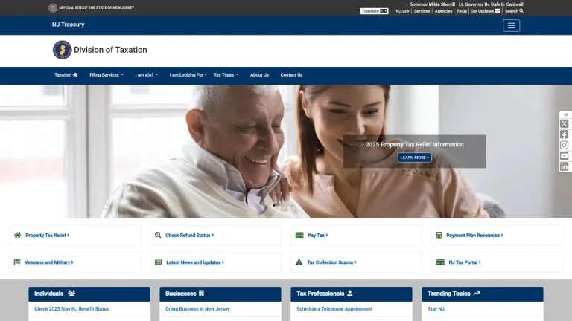Click the Tax Professionals person icon
The width and height of the screenshot is (572, 321).
tap(350, 294)
